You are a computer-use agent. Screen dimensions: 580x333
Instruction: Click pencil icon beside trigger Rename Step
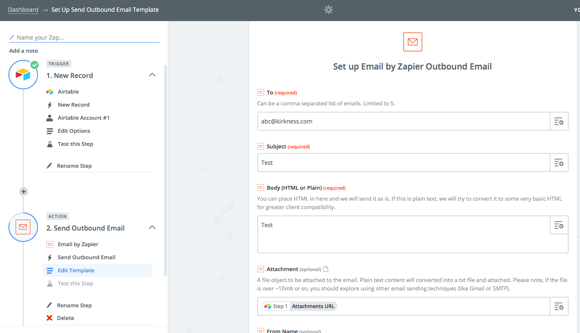pos(49,166)
